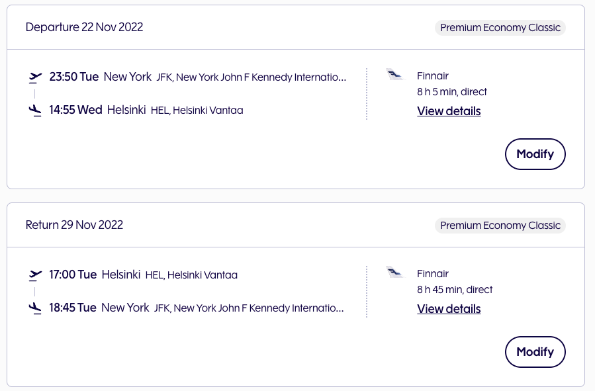595x391 pixels.
Task: Click the 23:50 Tue departure time
Action: (x=73, y=77)
